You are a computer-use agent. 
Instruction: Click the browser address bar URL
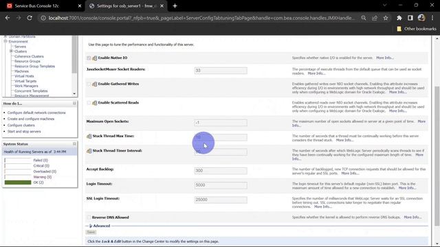click(x=201, y=18)
